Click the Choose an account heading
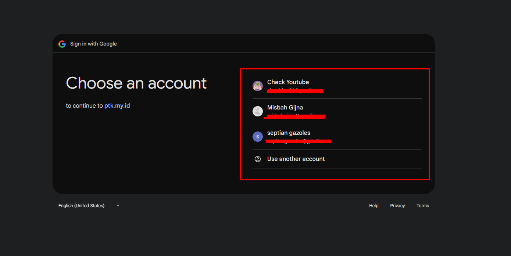Viewport: 511px width, 256px height. (136, 83)
